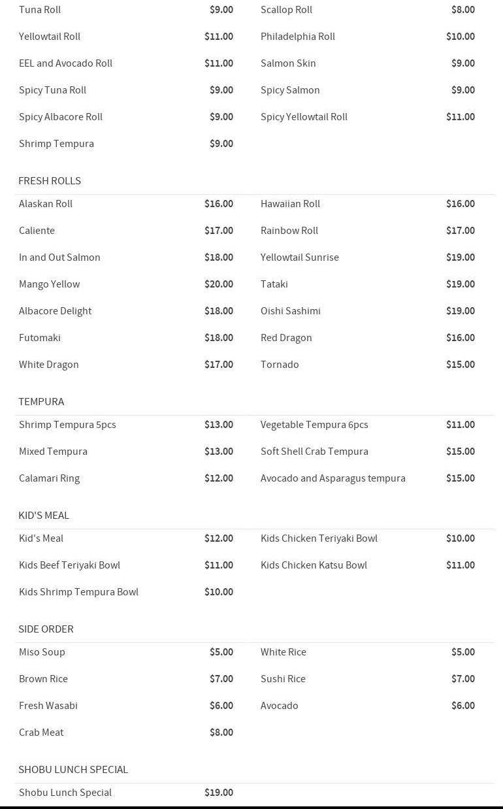Click the $8.00 price for Crab Meat

click(221, 733)
